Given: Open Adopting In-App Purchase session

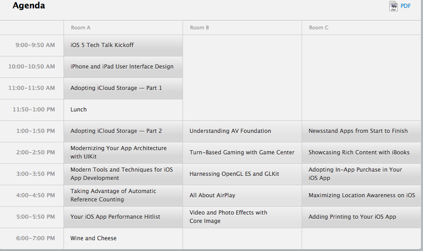Looking at the screenshot, I should (x=361, y=174).
